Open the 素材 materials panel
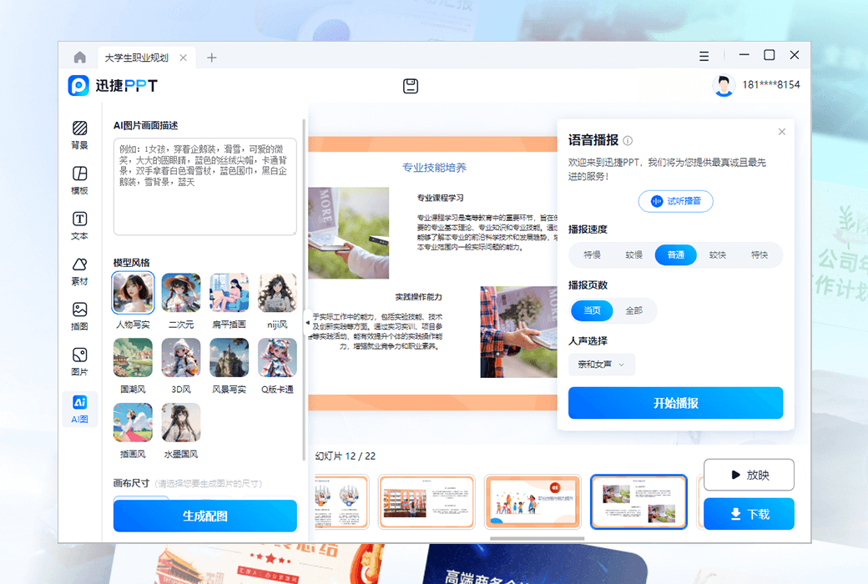The width and height of the screenshot is (868, 584). click(x=80, y=271)
